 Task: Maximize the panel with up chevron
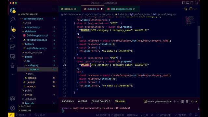click(192, 101)
